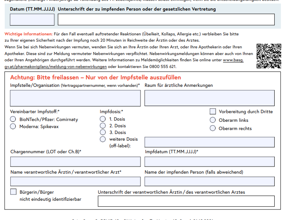
Task: Select BioNTech/Pfizer: Comirnaty radio button
Action: 13,119
